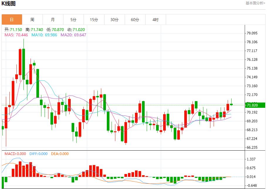Show the 60分 interval chart

(135, 20)
